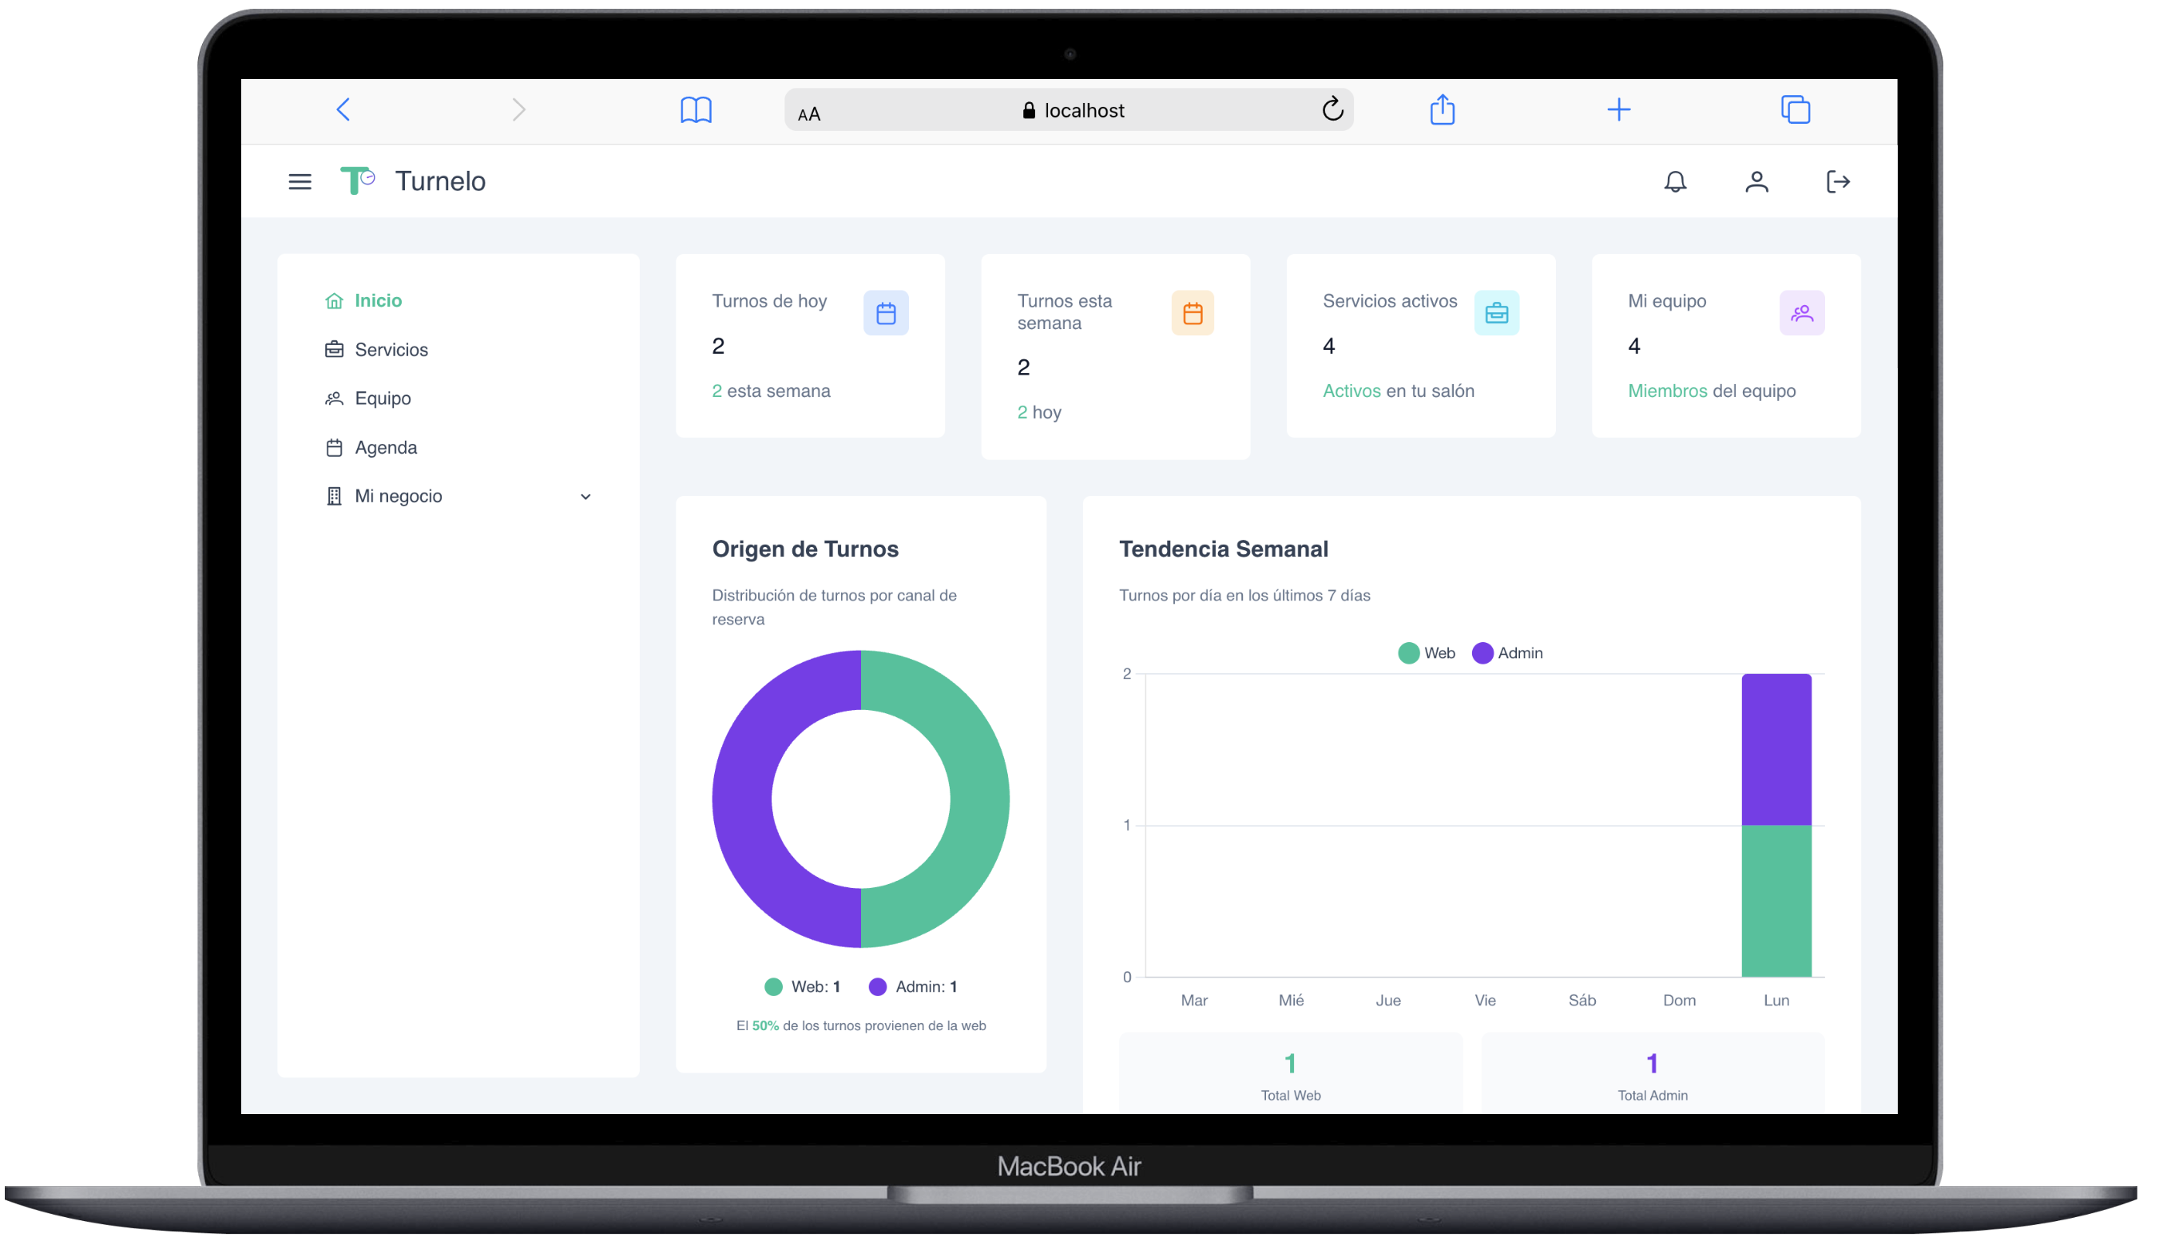Click the Turnos de hoy calendar icon
2159x1253 pixels.
(x=886, y=314)
